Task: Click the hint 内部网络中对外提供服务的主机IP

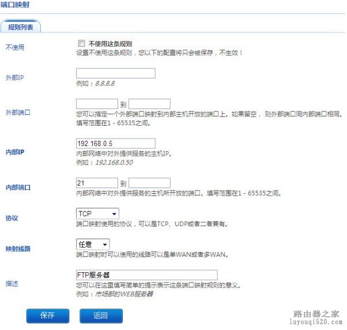Action: [124, 153]
